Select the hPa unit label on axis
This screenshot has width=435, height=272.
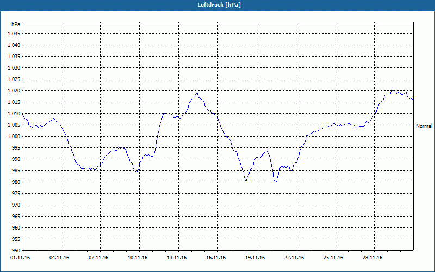click(16, 24)
